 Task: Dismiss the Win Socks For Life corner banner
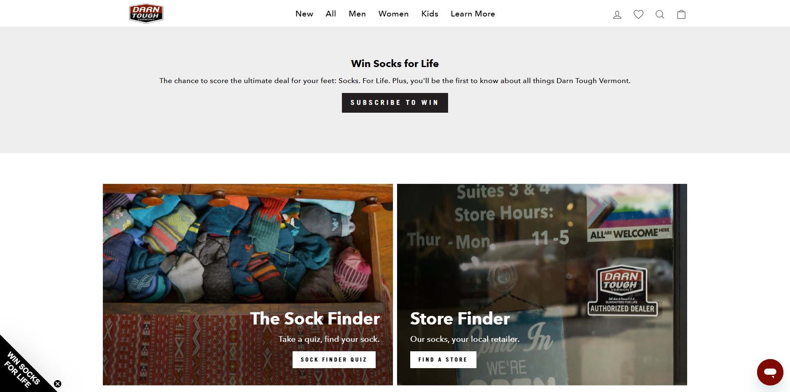tap(58, 384)
